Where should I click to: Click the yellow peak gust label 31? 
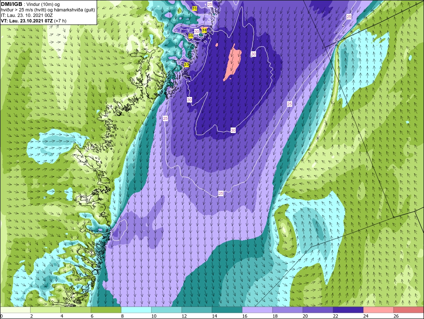click(x=195, y=8)
